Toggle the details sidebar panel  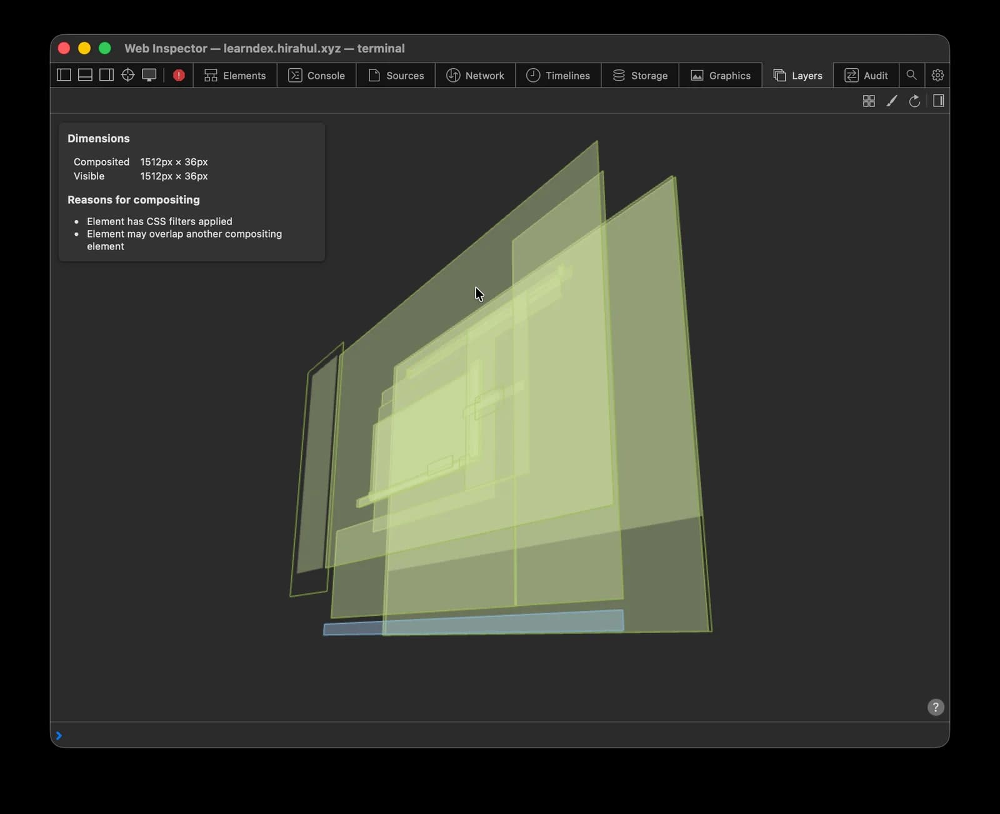(x=939, y=101)
